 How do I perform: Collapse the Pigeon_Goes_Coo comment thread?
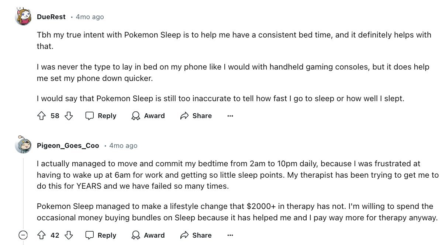click(23, 235)
